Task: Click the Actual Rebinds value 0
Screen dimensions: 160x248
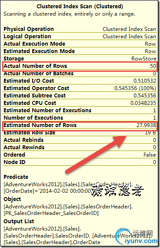Action: click(x=154, y=140)
